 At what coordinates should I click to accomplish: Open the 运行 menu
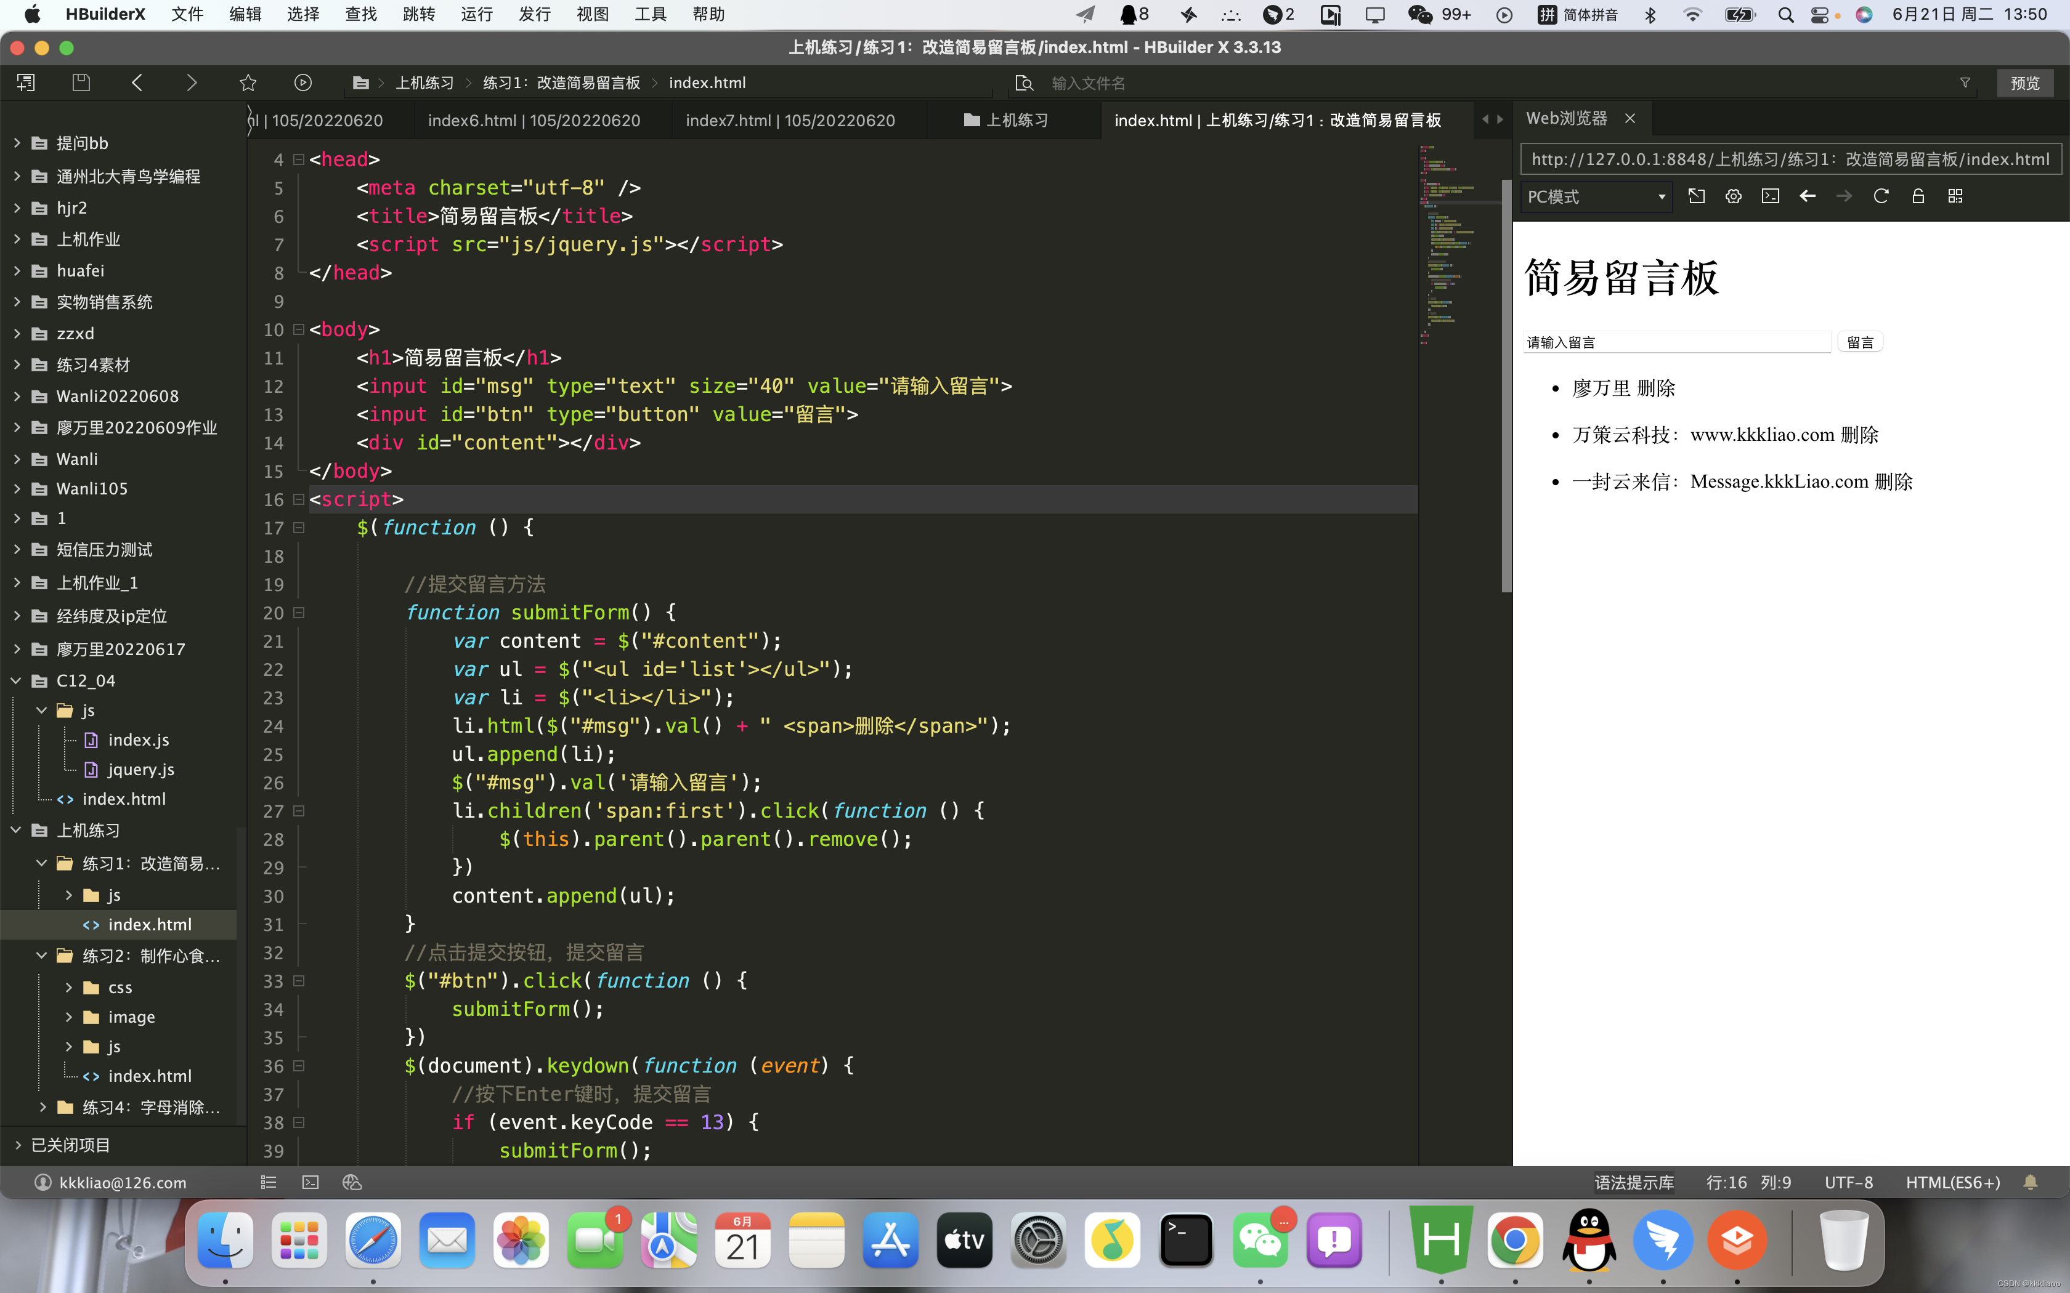point(476,14)
